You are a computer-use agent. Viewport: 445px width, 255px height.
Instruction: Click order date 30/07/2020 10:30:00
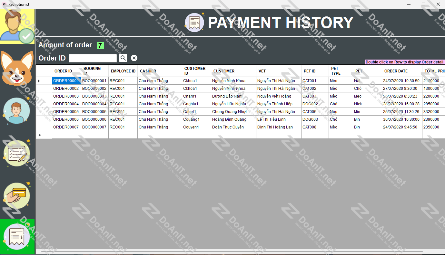pos(402,119)
